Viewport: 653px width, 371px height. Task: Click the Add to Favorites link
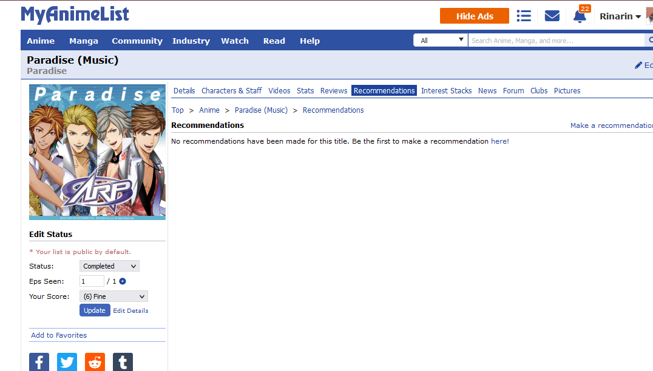(x=59, y=335)
